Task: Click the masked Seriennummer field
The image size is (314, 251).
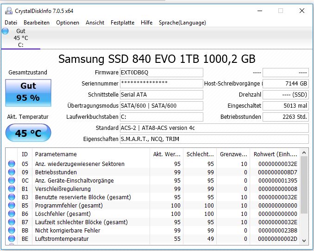Action: click(x=162, y=84)
